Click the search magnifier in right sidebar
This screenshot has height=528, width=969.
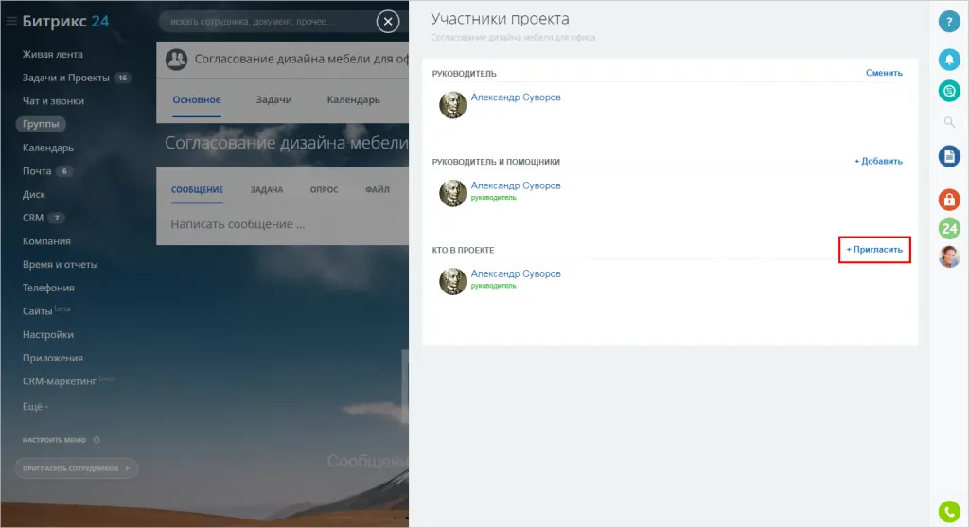[949, 122]
